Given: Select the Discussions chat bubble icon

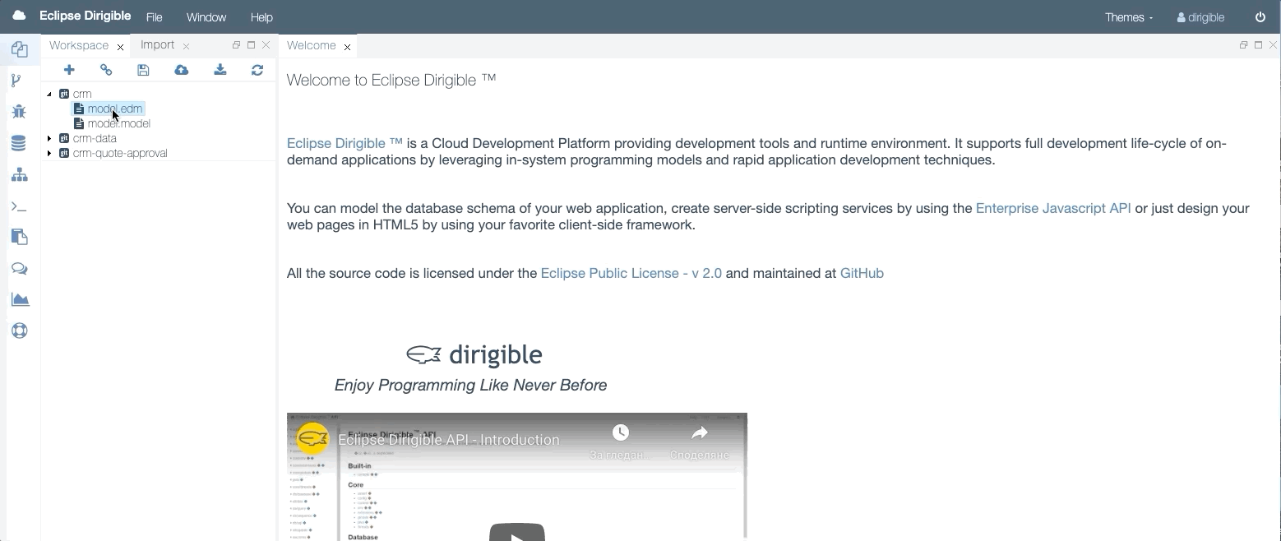Looking at the screenshot, I should point(19,269).
